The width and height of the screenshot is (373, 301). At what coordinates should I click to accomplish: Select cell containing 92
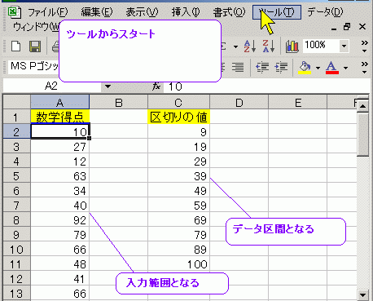[x=59, y=220]
